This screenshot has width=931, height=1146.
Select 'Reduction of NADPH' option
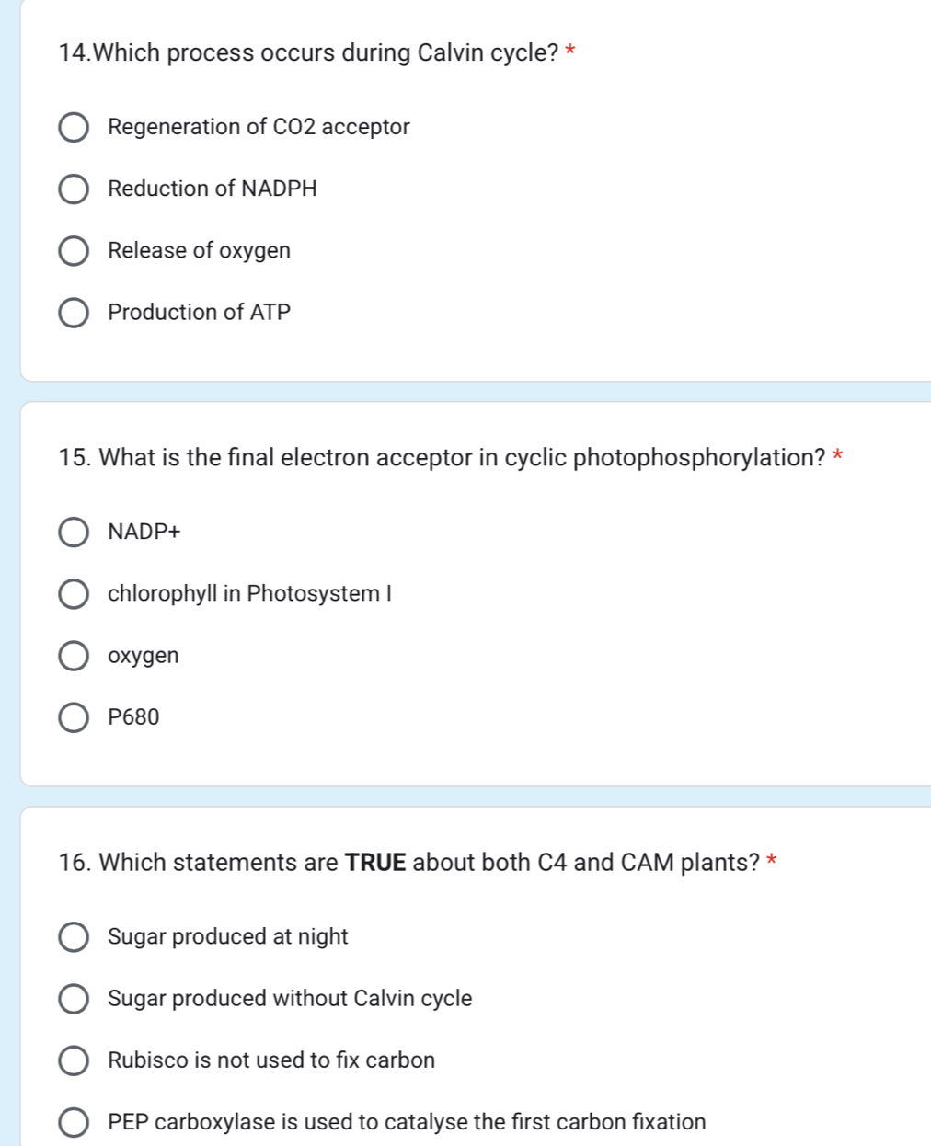pyautogui.click(x=74, y=189)
